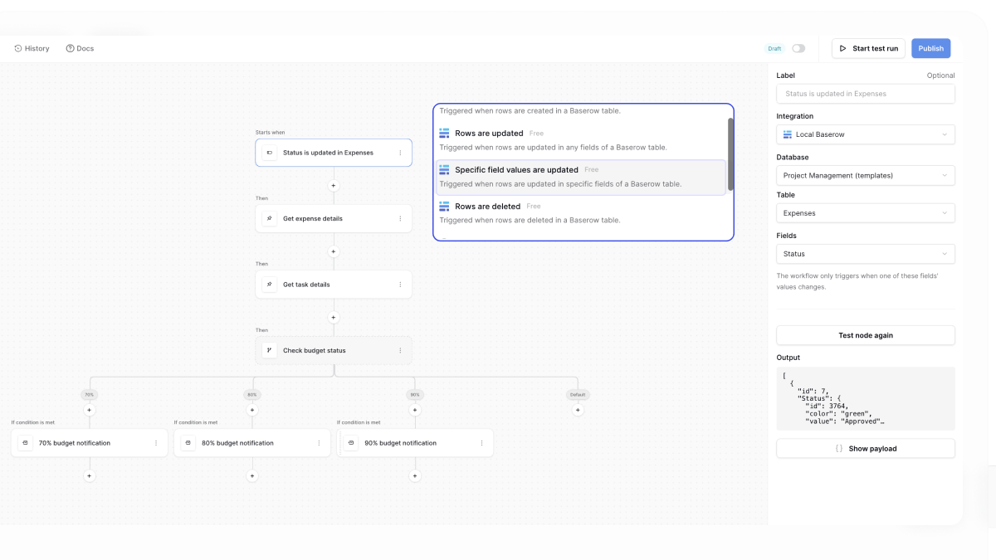The image size is (996, 560).
Task: Add node below Status is updated trigger
Action: click(334, 186)
